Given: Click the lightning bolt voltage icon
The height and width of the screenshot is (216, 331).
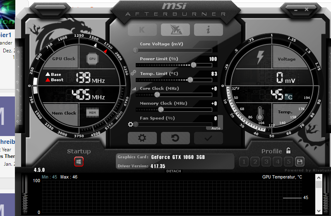Looking at the screenshot, I should (x=260, y=57).
